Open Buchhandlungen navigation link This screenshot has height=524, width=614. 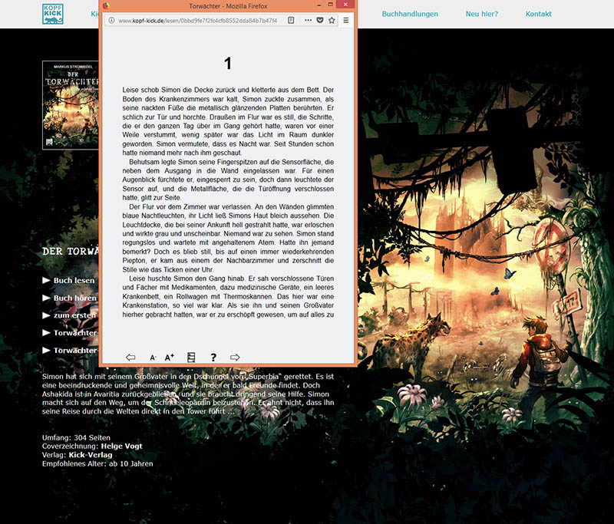410,14
